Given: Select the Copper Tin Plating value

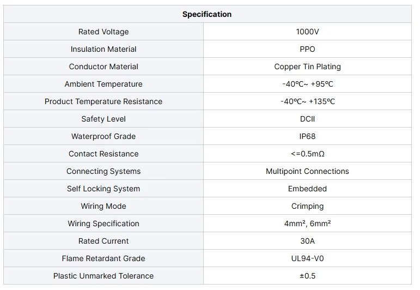Looking at the screenshot, I should click(x=307, y=67).
